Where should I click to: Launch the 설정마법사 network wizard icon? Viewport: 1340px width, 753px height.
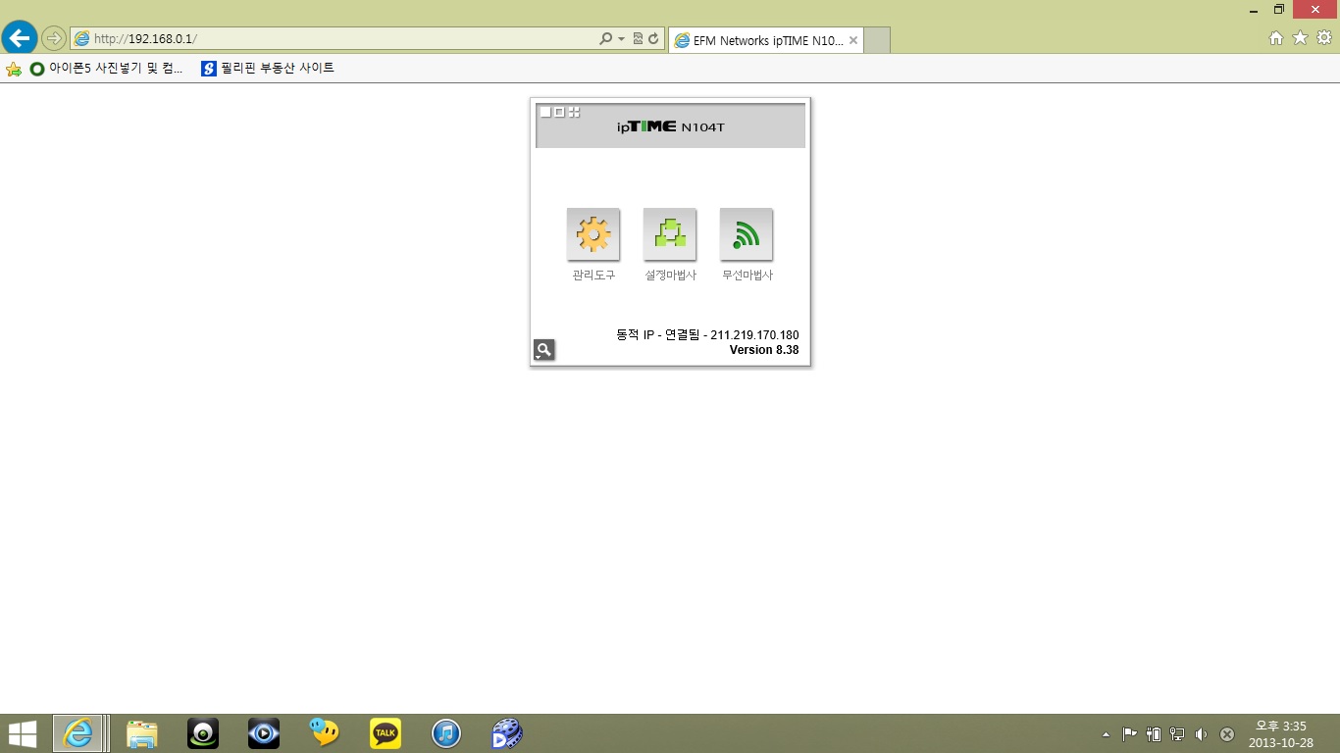[x=670, y=234]
